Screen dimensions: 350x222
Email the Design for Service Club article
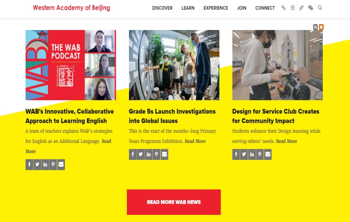pyautogui.click(x=268, y=154)
